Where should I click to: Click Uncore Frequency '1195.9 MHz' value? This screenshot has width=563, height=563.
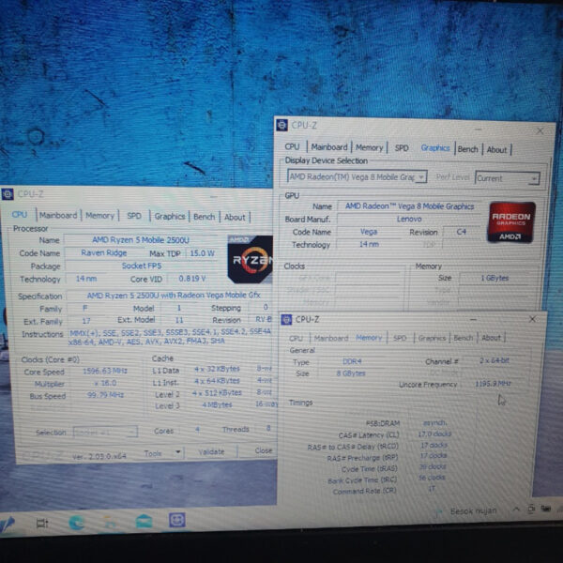pyautogui.click(x=493, y=384)
